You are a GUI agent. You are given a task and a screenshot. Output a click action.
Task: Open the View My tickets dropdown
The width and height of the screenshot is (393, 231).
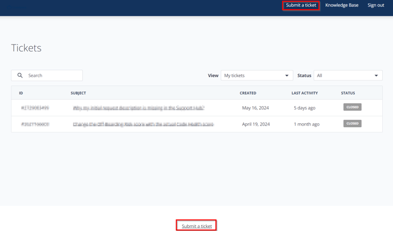tap(256, 75)
